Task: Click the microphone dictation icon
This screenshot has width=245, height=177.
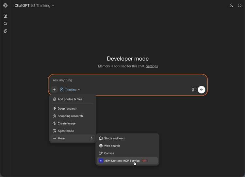Action: 193,90
